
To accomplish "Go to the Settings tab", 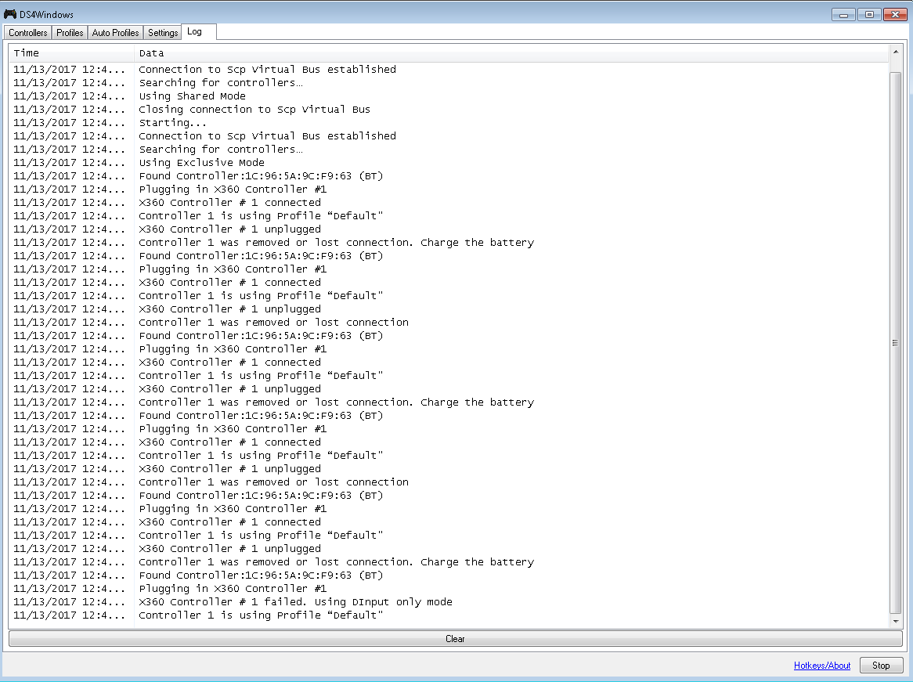I will click(x=162, y=33).
